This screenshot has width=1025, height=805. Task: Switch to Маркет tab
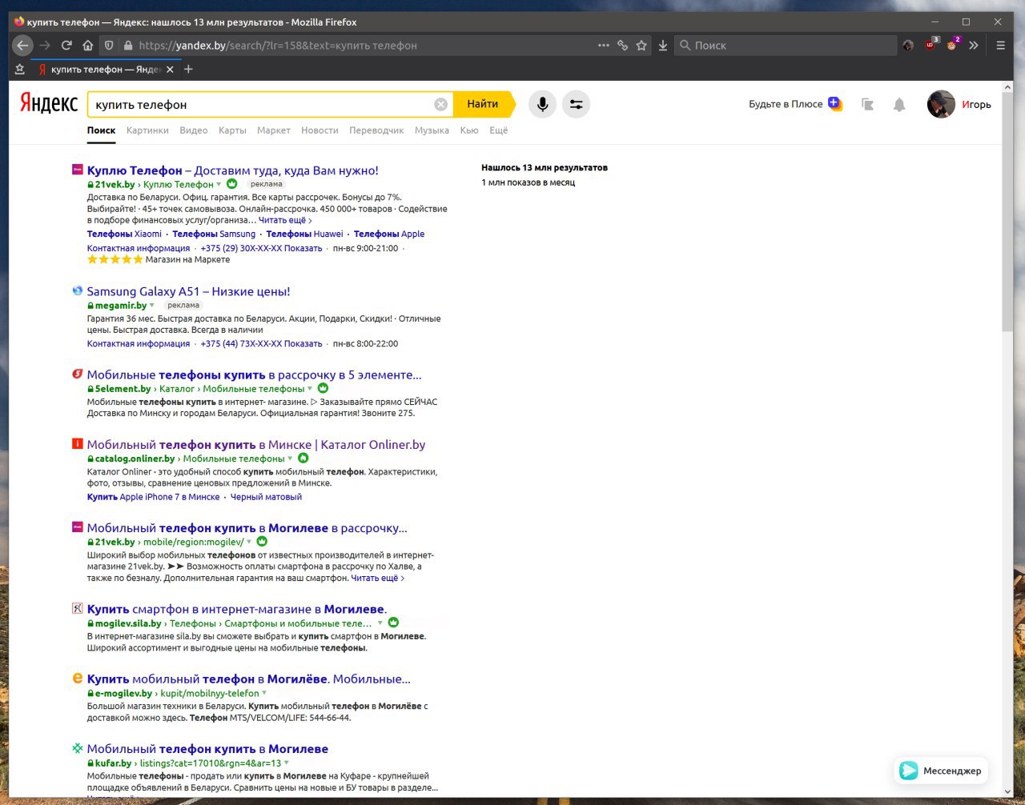coord(274,130)
